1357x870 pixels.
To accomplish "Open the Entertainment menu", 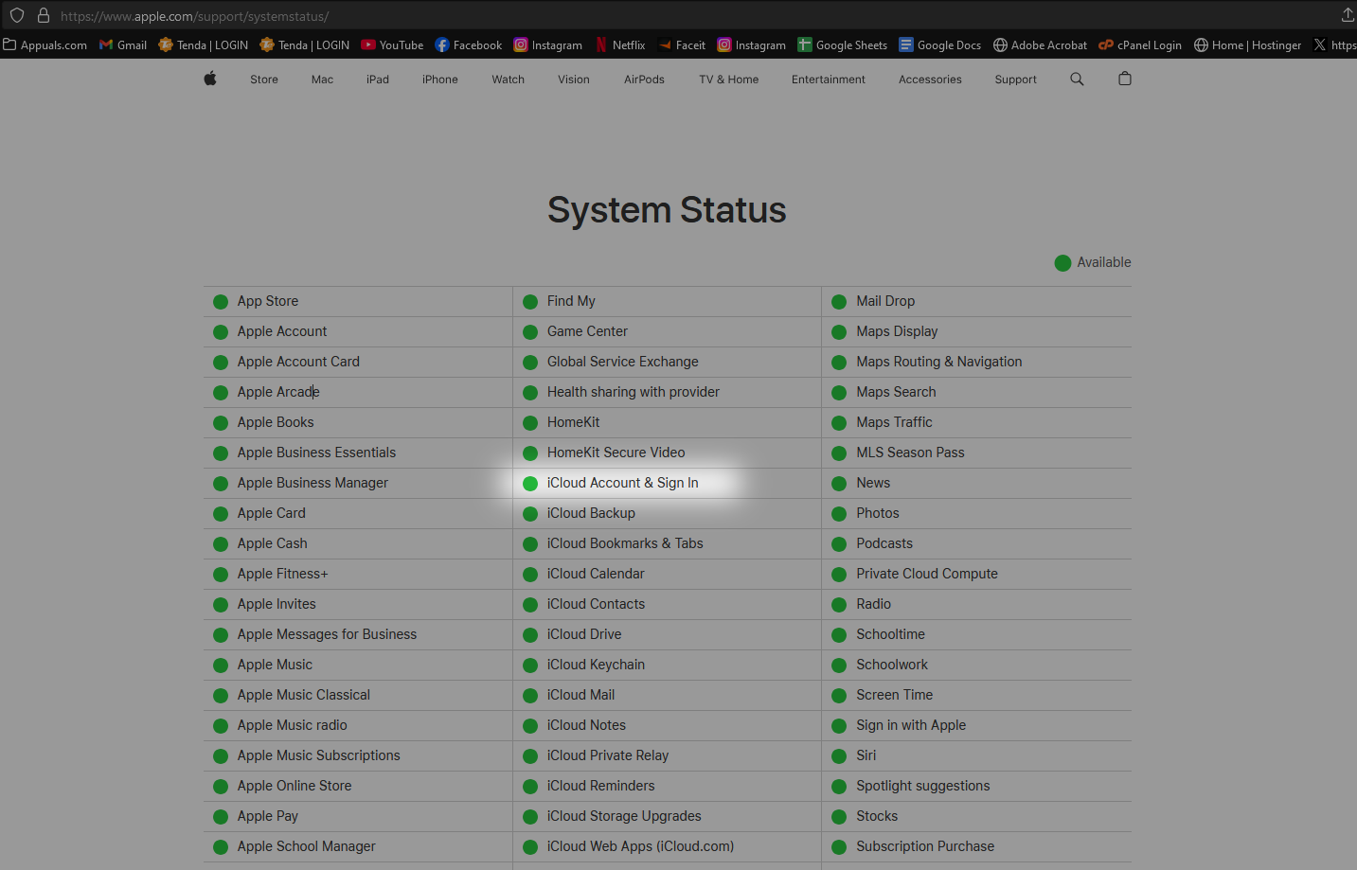I will tap(828, 80).
